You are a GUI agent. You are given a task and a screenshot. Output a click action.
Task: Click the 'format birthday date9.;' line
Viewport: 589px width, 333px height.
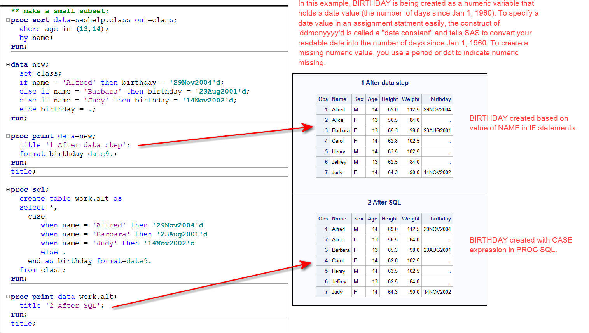(x=68, y=154)
